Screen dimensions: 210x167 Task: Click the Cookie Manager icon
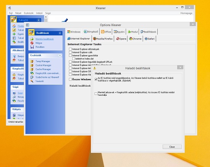[x=32, y=65]
